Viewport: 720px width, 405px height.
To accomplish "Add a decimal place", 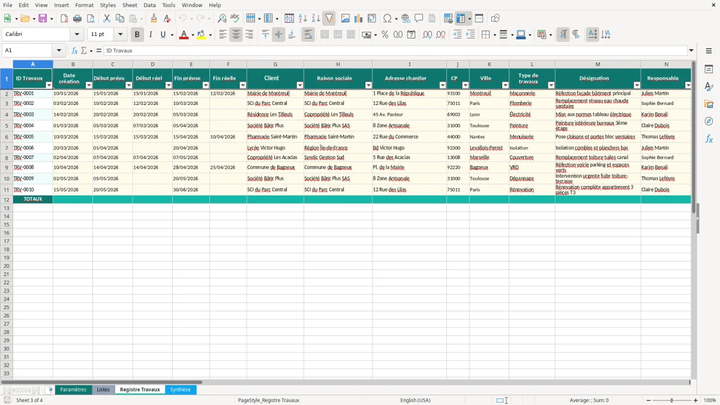I will (x=427, y=35).
